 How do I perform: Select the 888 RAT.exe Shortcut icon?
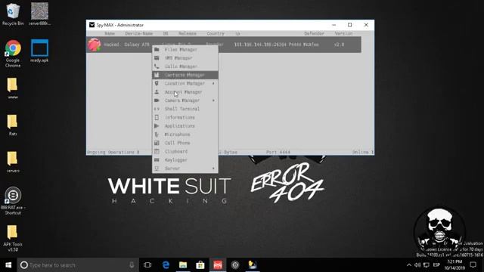13,200
